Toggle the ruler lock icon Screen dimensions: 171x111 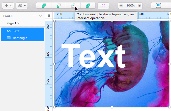(49, 16)
